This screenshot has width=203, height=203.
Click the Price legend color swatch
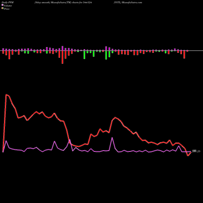click(2, 9)
